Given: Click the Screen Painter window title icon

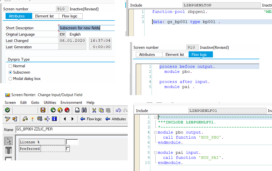Looking at the screenshot, I should (7, 95).
